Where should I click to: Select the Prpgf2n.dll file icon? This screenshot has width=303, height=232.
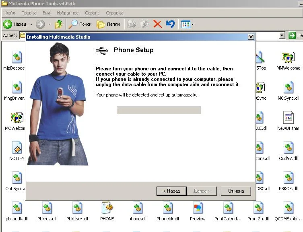258,208
